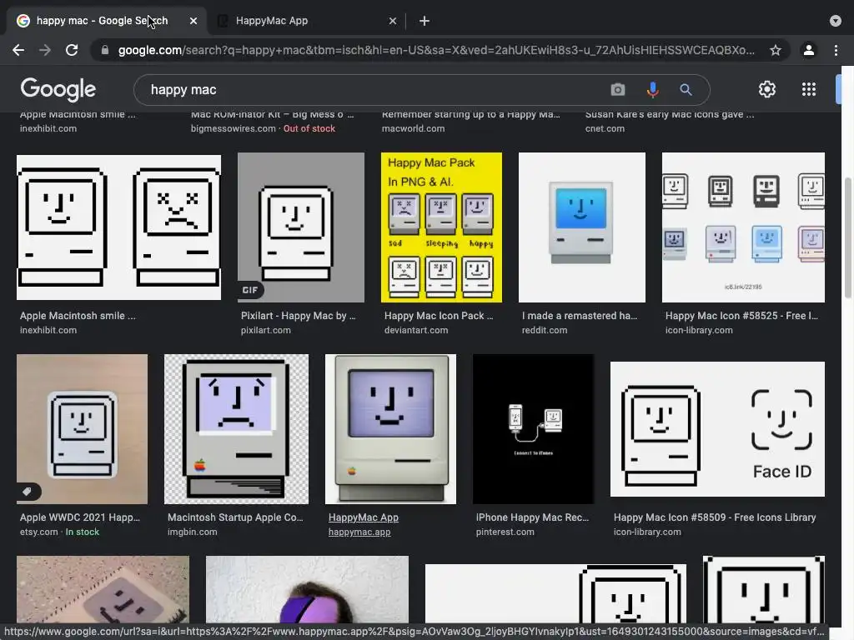This screenshot has height=640, width=854.
Task: Open Google quick settings gear
Action: [x=767, y=89]
